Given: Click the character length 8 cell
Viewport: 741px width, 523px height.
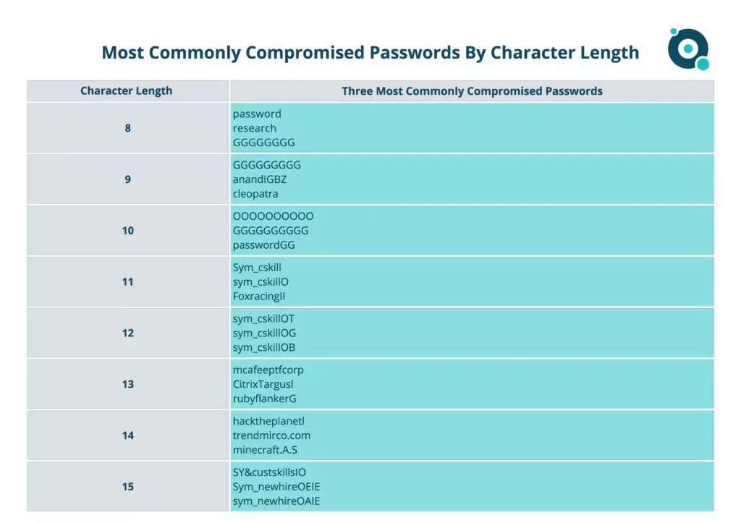Looking at the screenshot, I should (127, 128).
